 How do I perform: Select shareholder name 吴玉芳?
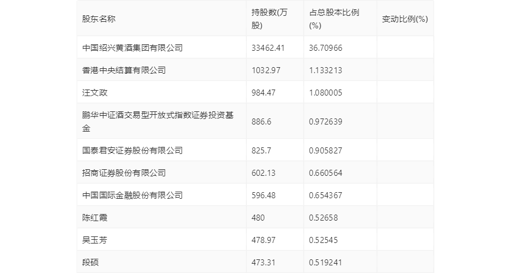[95, 240]
